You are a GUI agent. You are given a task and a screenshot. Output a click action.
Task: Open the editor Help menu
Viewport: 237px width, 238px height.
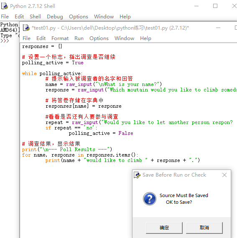(x=145, y=38)
